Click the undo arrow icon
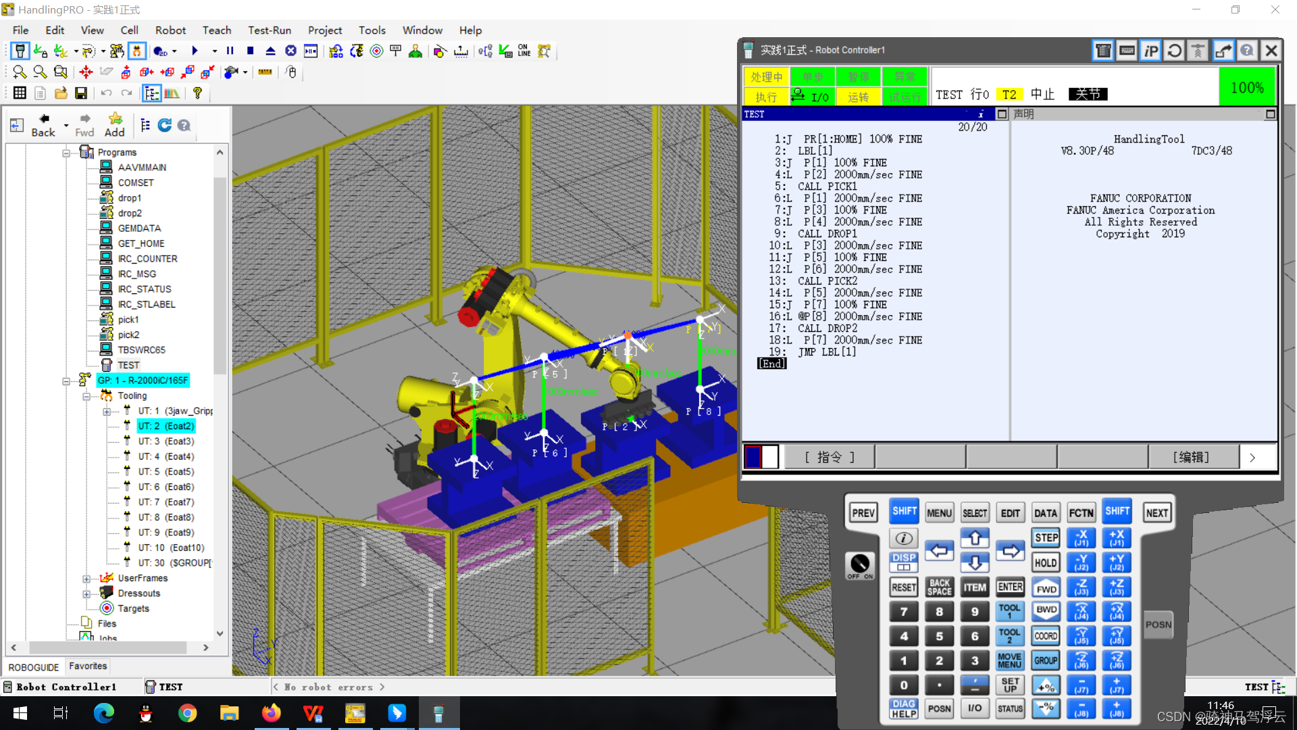The width and height of the screenshot is (1297, 730). tap(106, 93)
